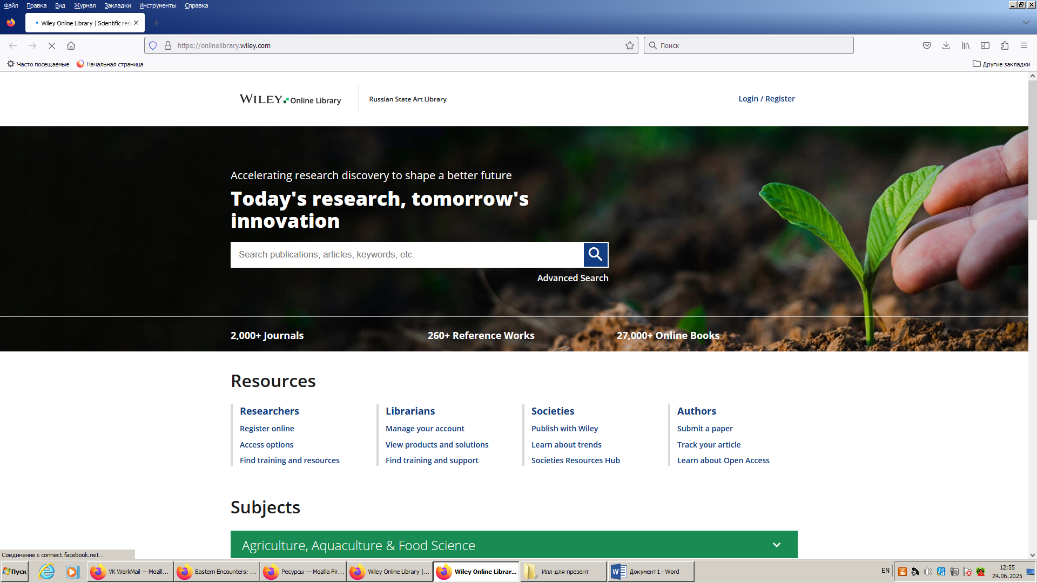Save to Pocket icon in toolbar

coord(926,46)
